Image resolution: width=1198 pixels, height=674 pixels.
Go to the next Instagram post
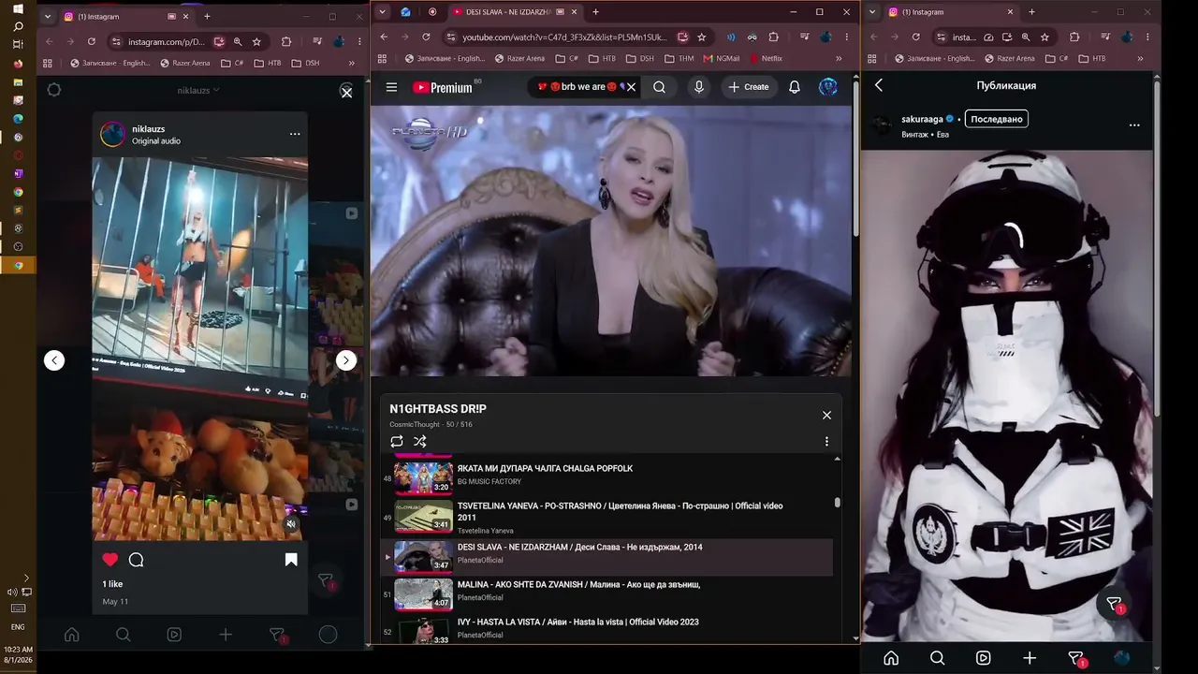click(x=346, y=360)
